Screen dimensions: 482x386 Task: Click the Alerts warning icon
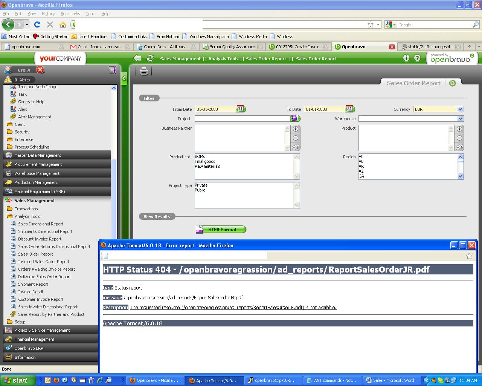(x=8, y=80)
